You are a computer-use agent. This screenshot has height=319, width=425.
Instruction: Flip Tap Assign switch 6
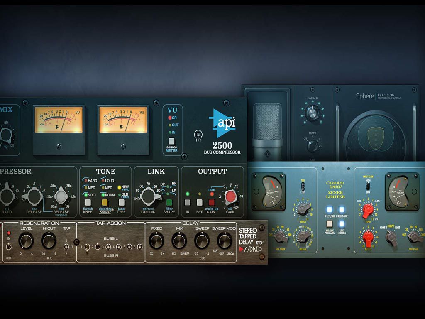click(x=139, y=247)
